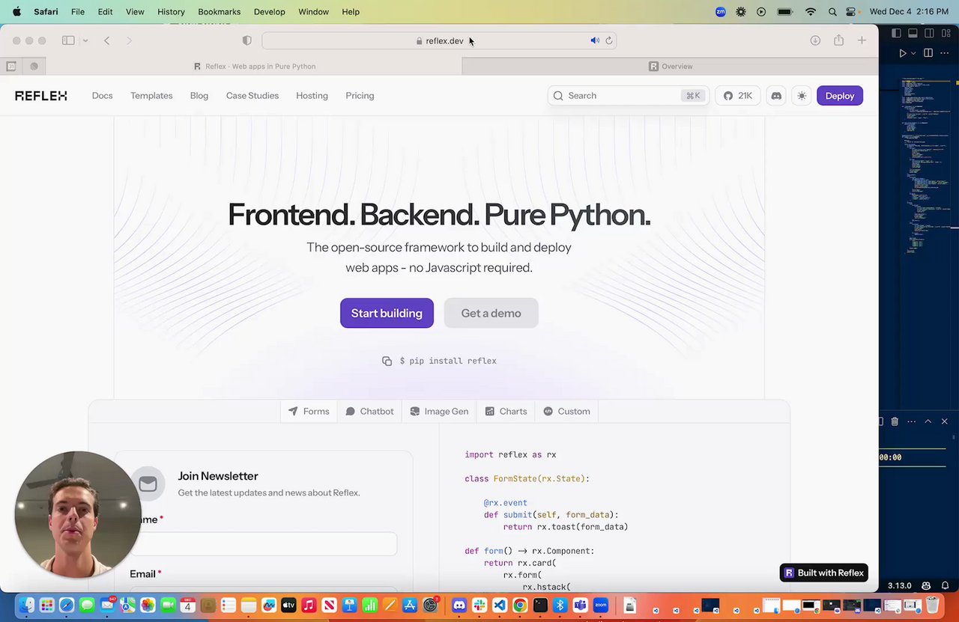This screenshot has width=959, height=622.
Task: Open the Case Studies link
Action: pyautogui.click(x=252, y=96)
